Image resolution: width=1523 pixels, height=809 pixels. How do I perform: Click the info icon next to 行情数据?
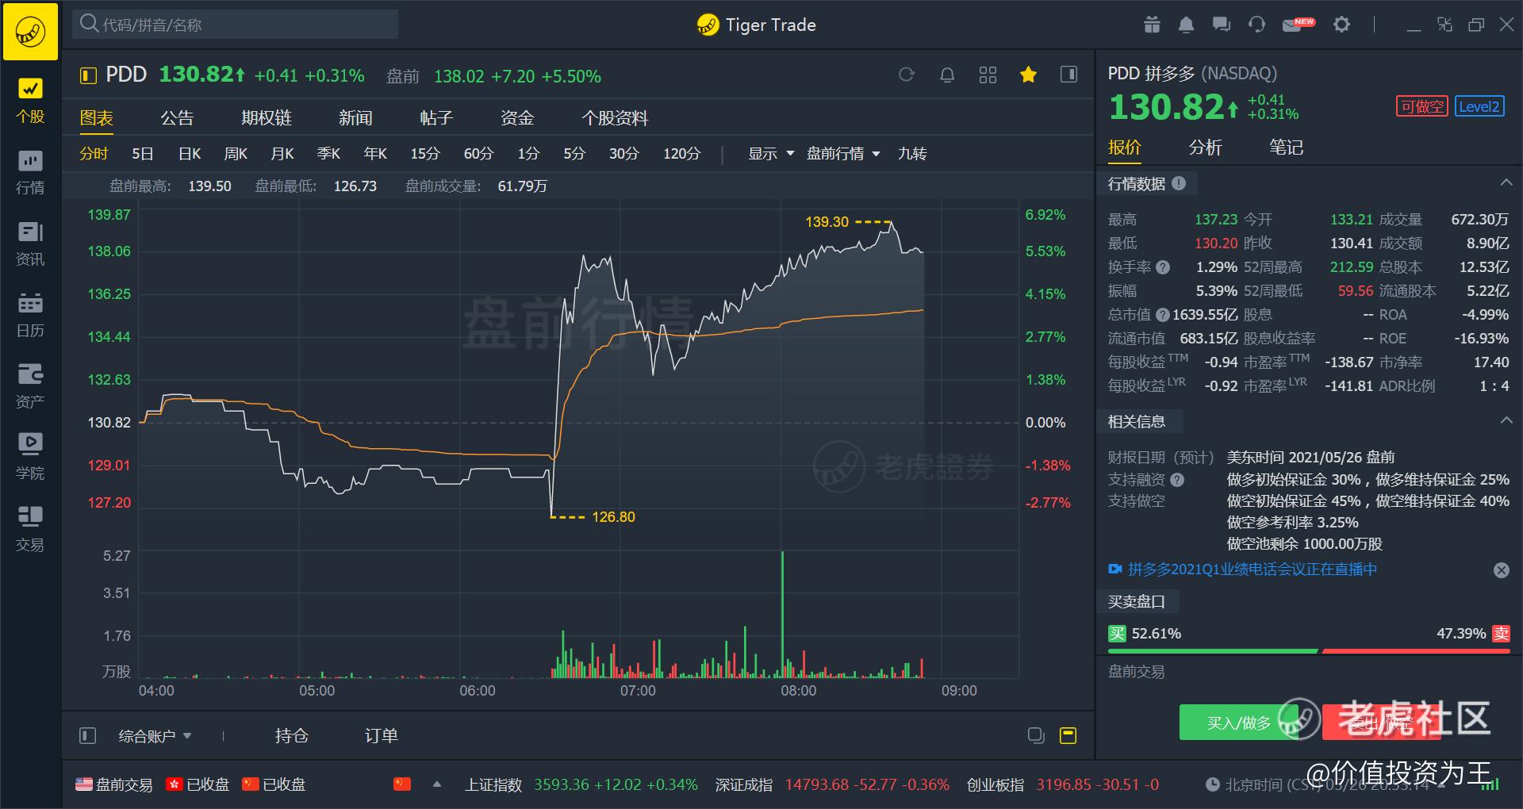1179,183
